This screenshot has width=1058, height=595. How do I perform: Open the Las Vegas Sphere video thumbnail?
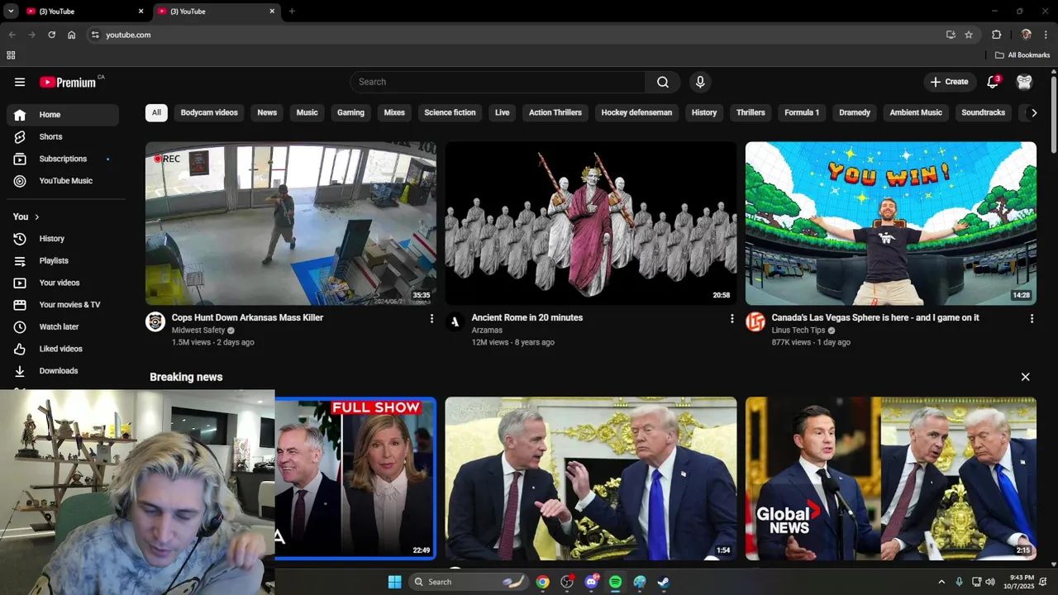click(891, 223)
